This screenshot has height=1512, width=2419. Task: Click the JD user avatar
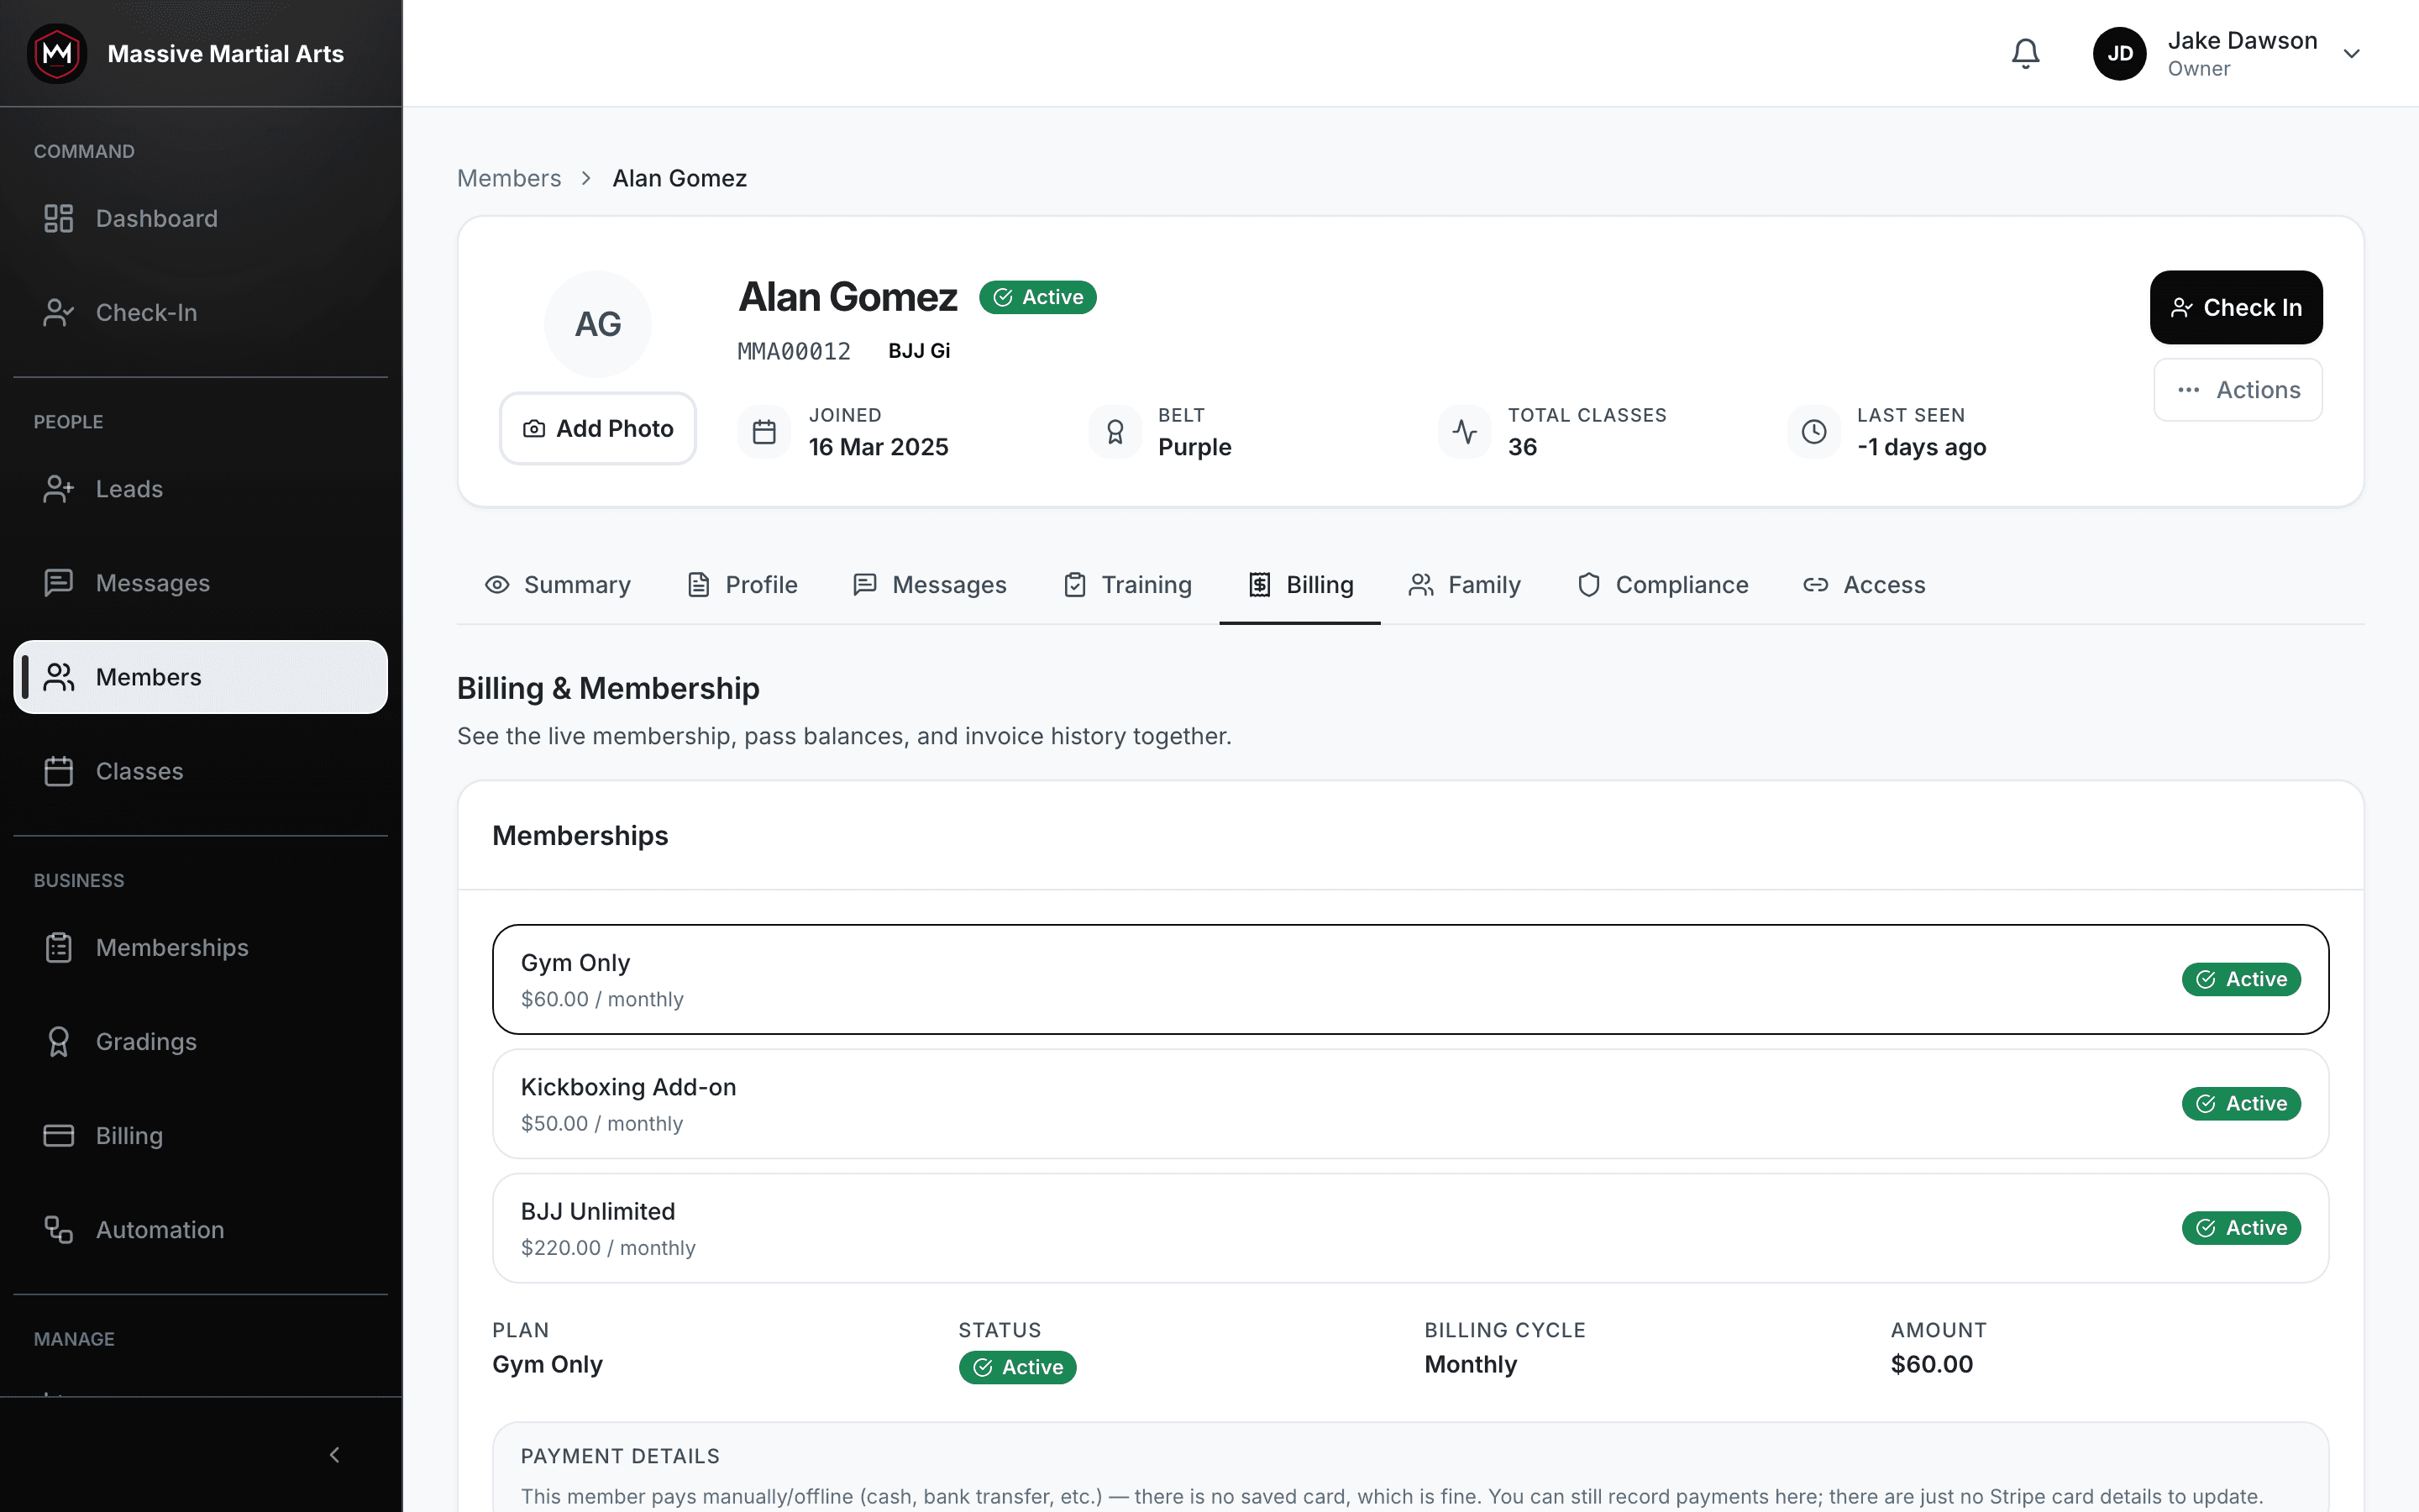(x=2119, y=53)
